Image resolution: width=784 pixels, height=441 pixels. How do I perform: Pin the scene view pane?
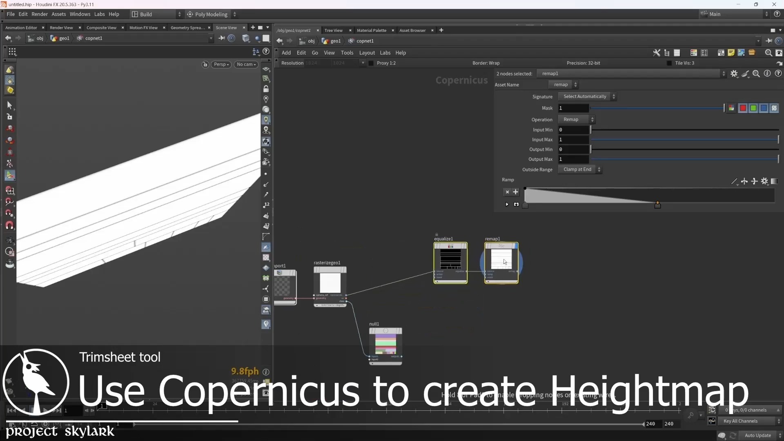pos(221,38)
